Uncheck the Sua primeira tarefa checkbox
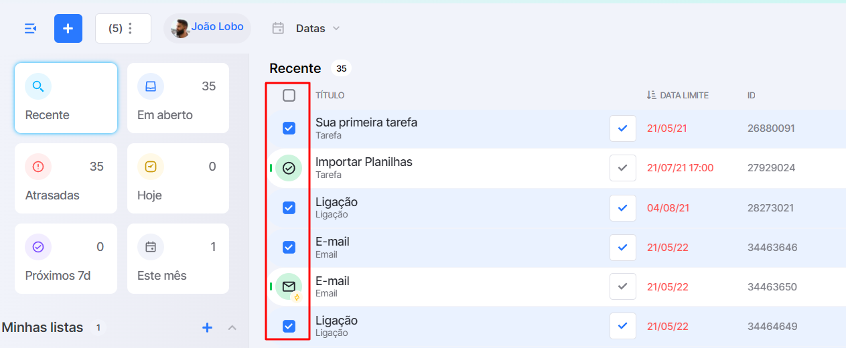846x348 pixels. coord(289,128)
